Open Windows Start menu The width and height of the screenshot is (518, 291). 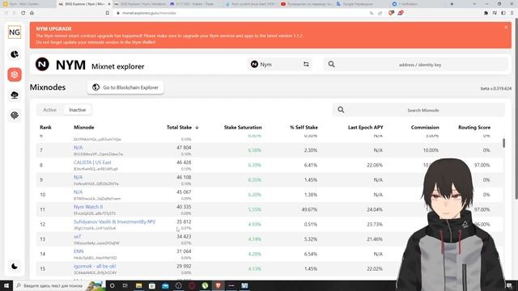pos(6,285)
